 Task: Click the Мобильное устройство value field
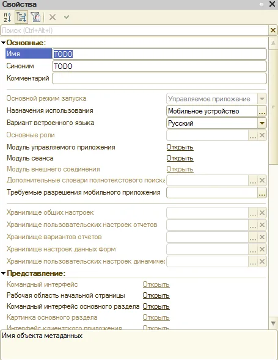pyautogui.click(x=212, y=111)
